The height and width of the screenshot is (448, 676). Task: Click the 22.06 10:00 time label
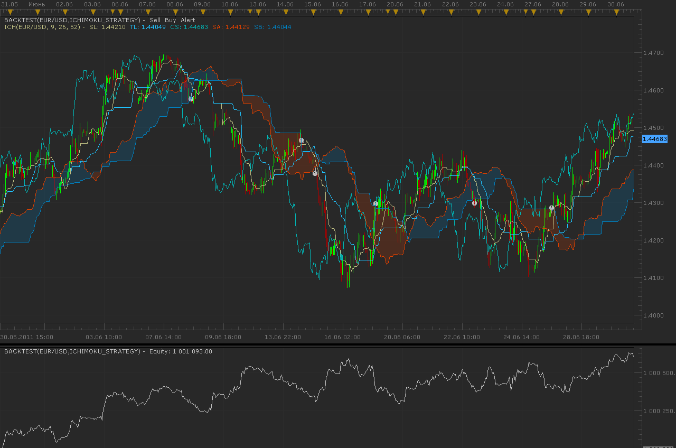462,337
